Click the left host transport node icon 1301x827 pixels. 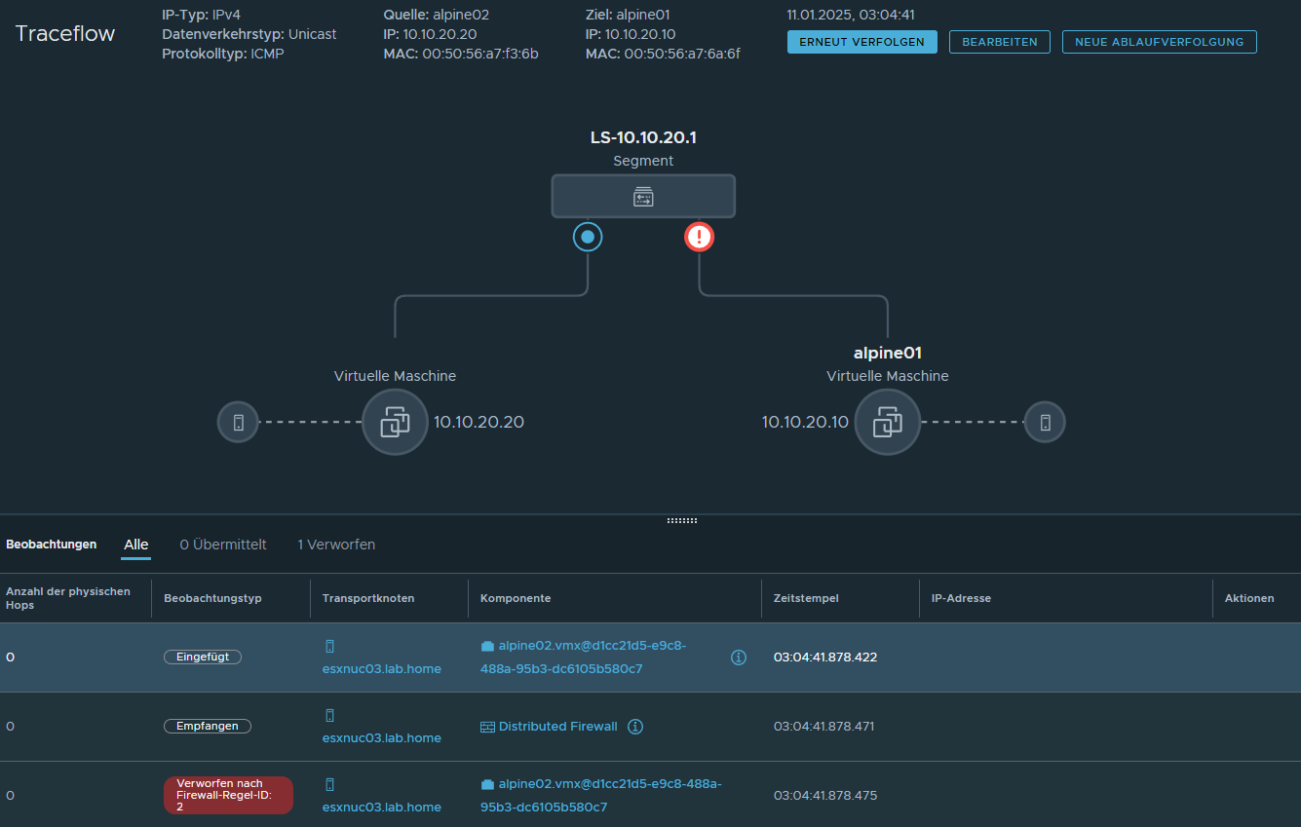(x=238, y=423)
